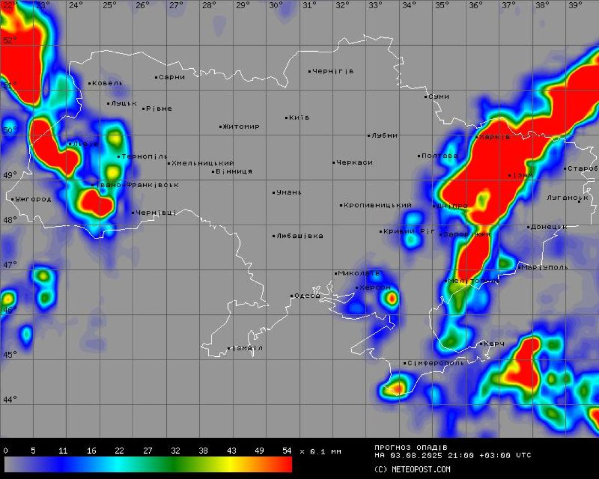Open the METEOPOST.COM copyright link

pyautogui.click(x=412, y=470)
